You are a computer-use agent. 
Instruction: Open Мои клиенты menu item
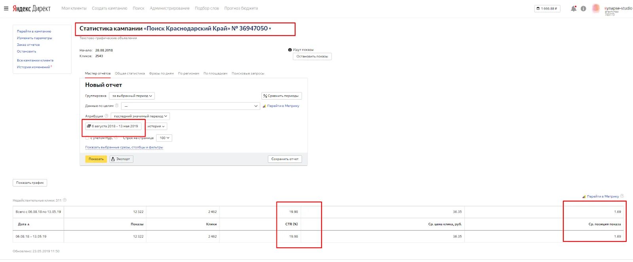pyautogui.click(x=74, y=8)
